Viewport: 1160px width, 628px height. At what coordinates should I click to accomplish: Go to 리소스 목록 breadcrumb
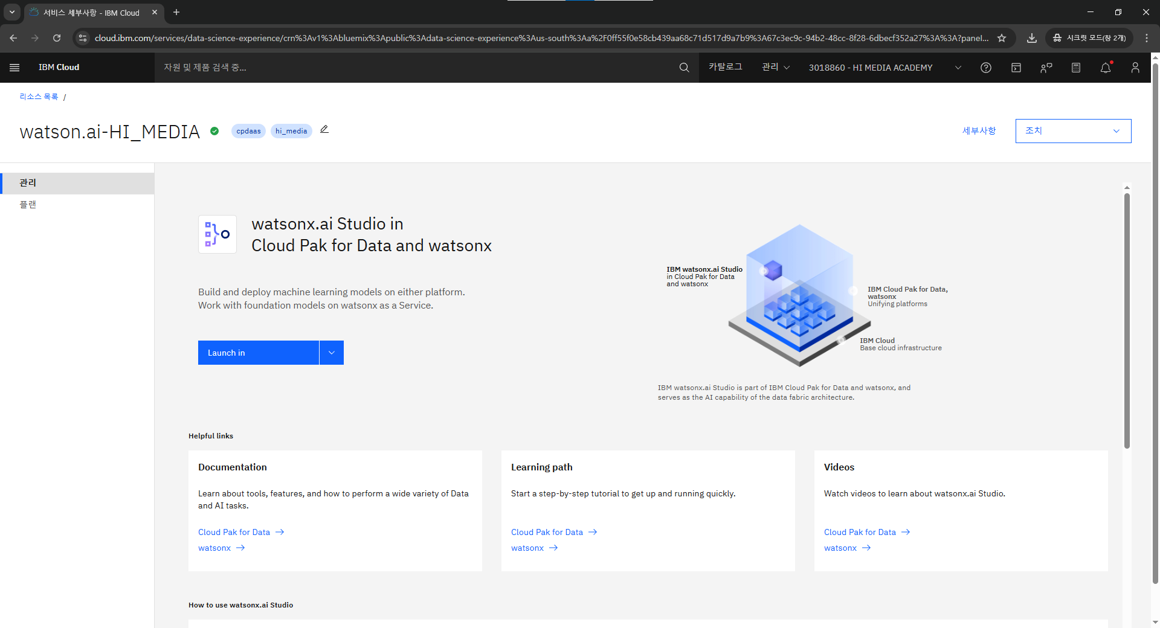[39, 97]
